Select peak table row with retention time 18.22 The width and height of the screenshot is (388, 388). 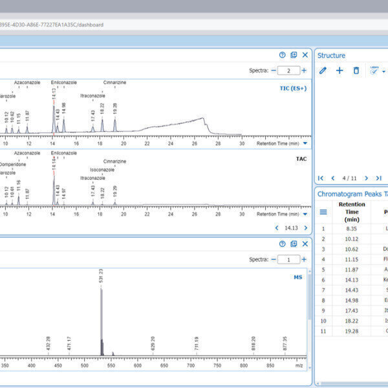pos(352,321)
